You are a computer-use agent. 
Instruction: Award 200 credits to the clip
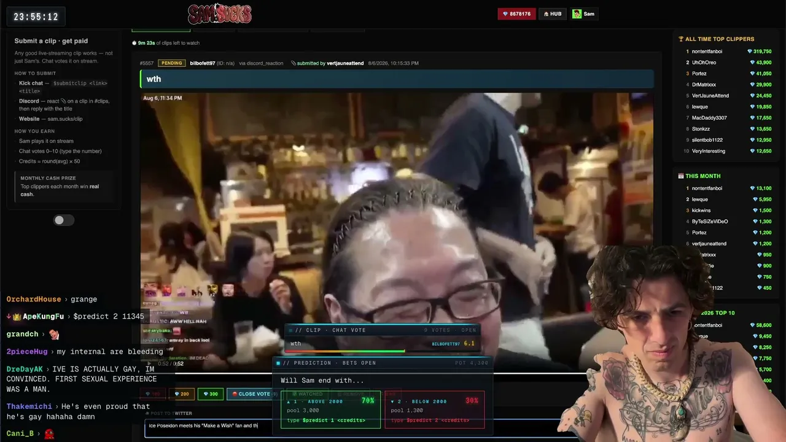181,394
